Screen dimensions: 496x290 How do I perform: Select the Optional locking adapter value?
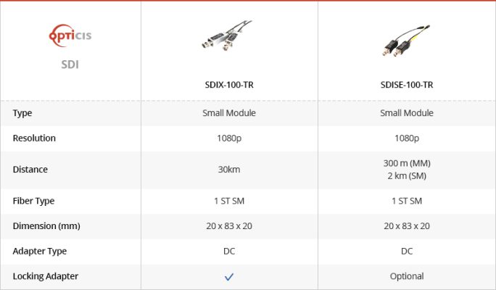point(407,276)
